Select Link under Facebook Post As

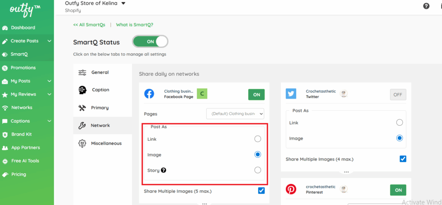[x=258, y=139]
